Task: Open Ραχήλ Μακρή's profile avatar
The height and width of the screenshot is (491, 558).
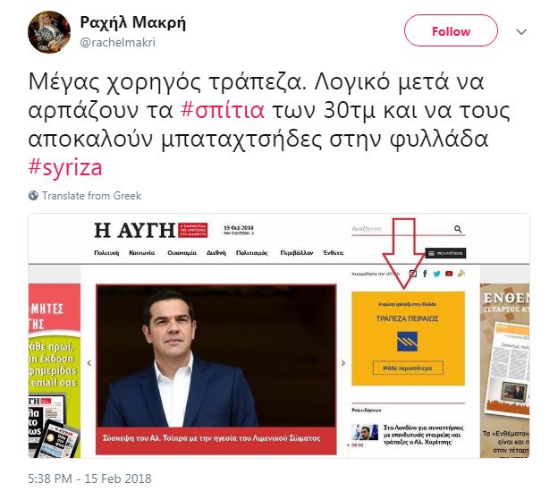Action: point(49,32)
